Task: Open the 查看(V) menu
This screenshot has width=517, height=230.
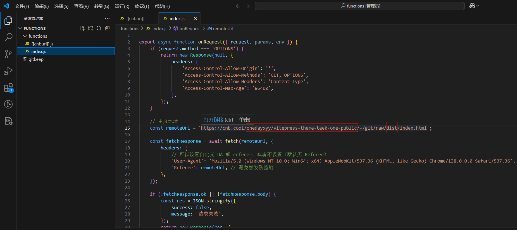Action: [x=81, y=6]
